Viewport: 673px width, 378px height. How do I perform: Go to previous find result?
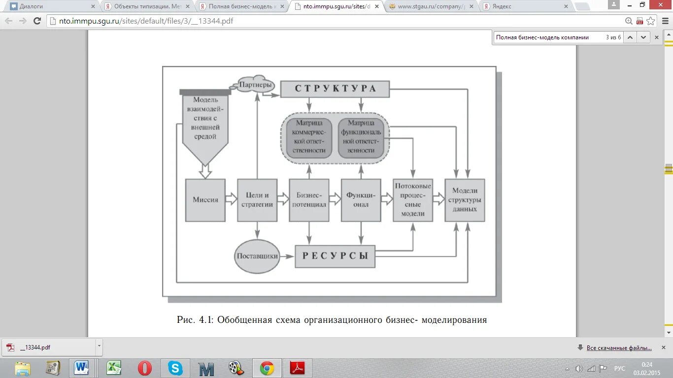coord(630,37)
